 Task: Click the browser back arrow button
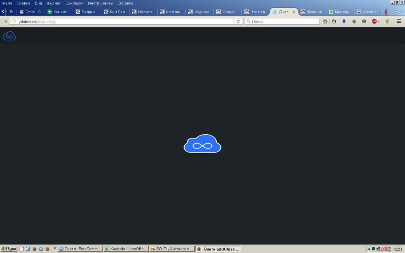(6, 21)
